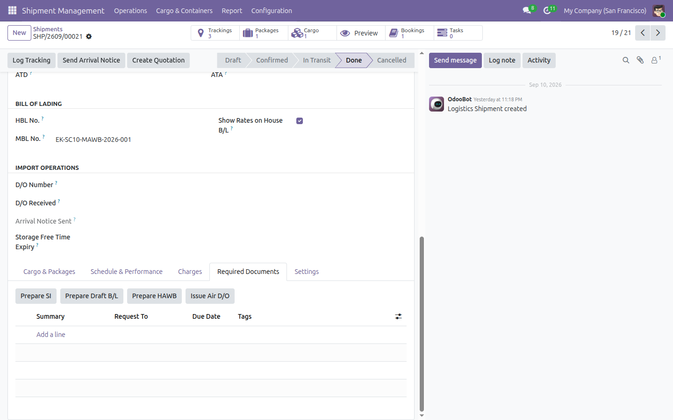The height and width of the screenshot is (420, 673).
Task: Open company switcher My Company (San Francisco)
Action: 605,10
